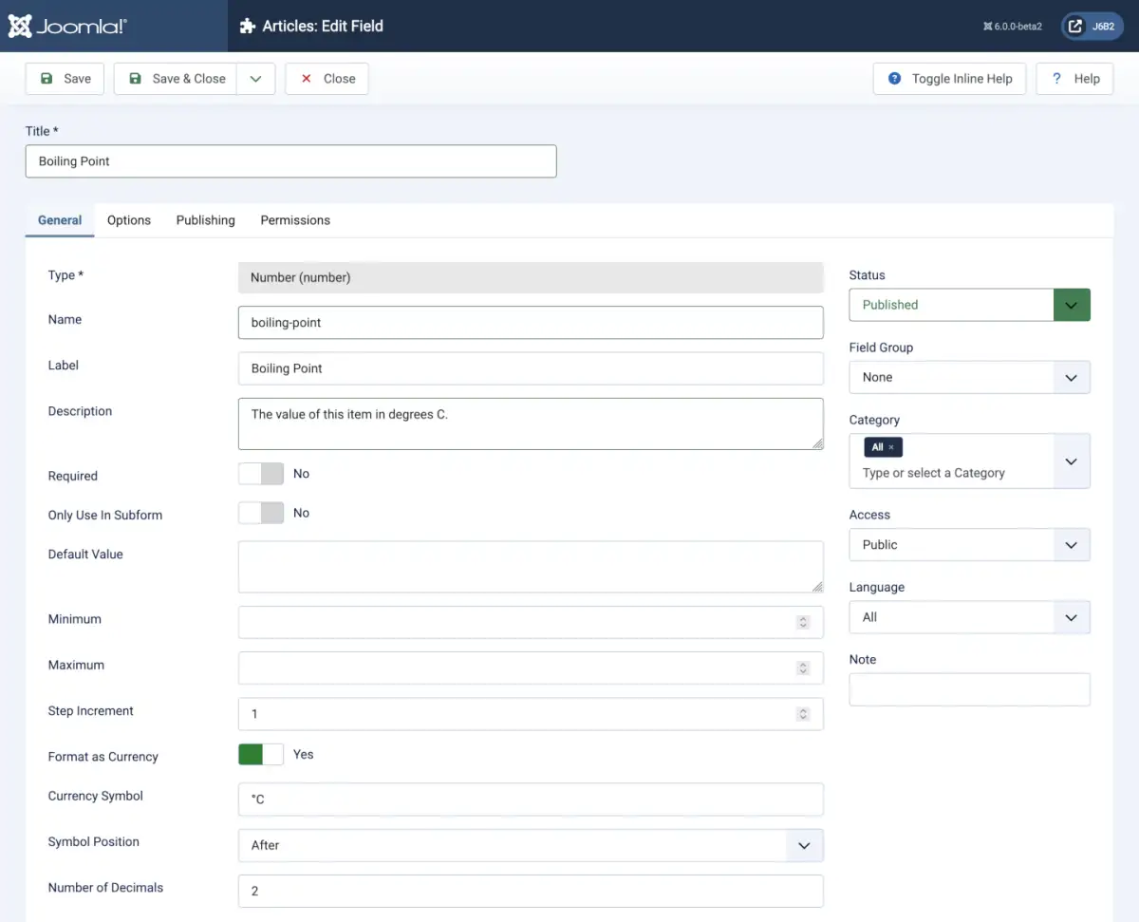Toggle the Required switch

(x=261, y=474)
